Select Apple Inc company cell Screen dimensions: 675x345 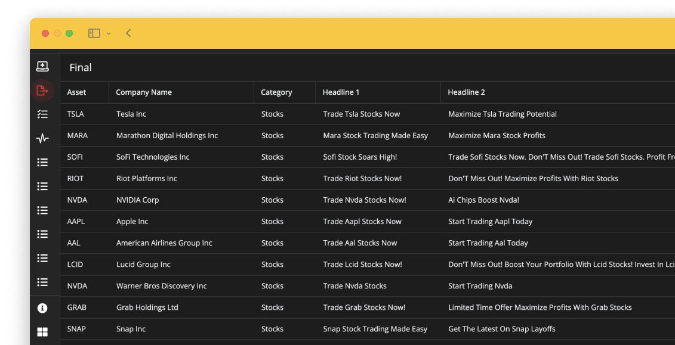click(132, 222)
